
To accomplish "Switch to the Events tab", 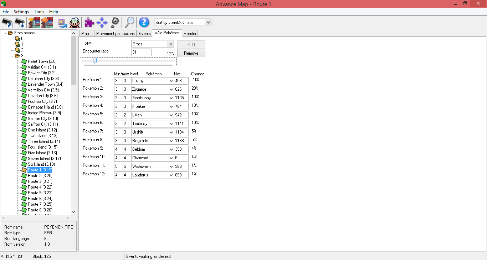I will [x=144, y=34].
